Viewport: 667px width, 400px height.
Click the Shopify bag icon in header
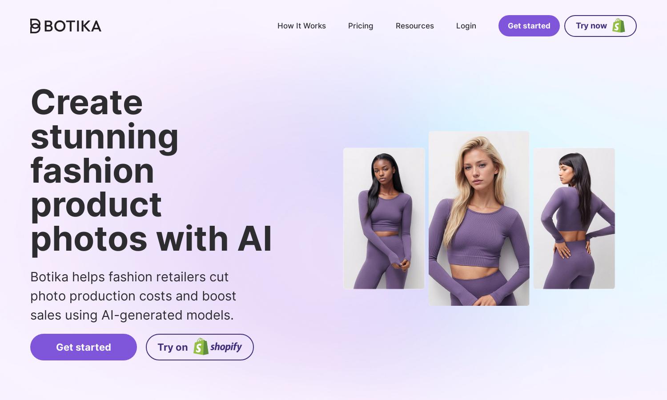coord(619,25)
